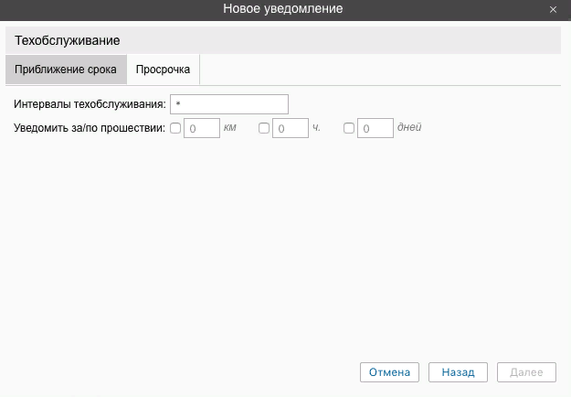Click the Уведомить за/по прошествии label
Viewport: 571px width, 397px height.
[x=90, y=129]
